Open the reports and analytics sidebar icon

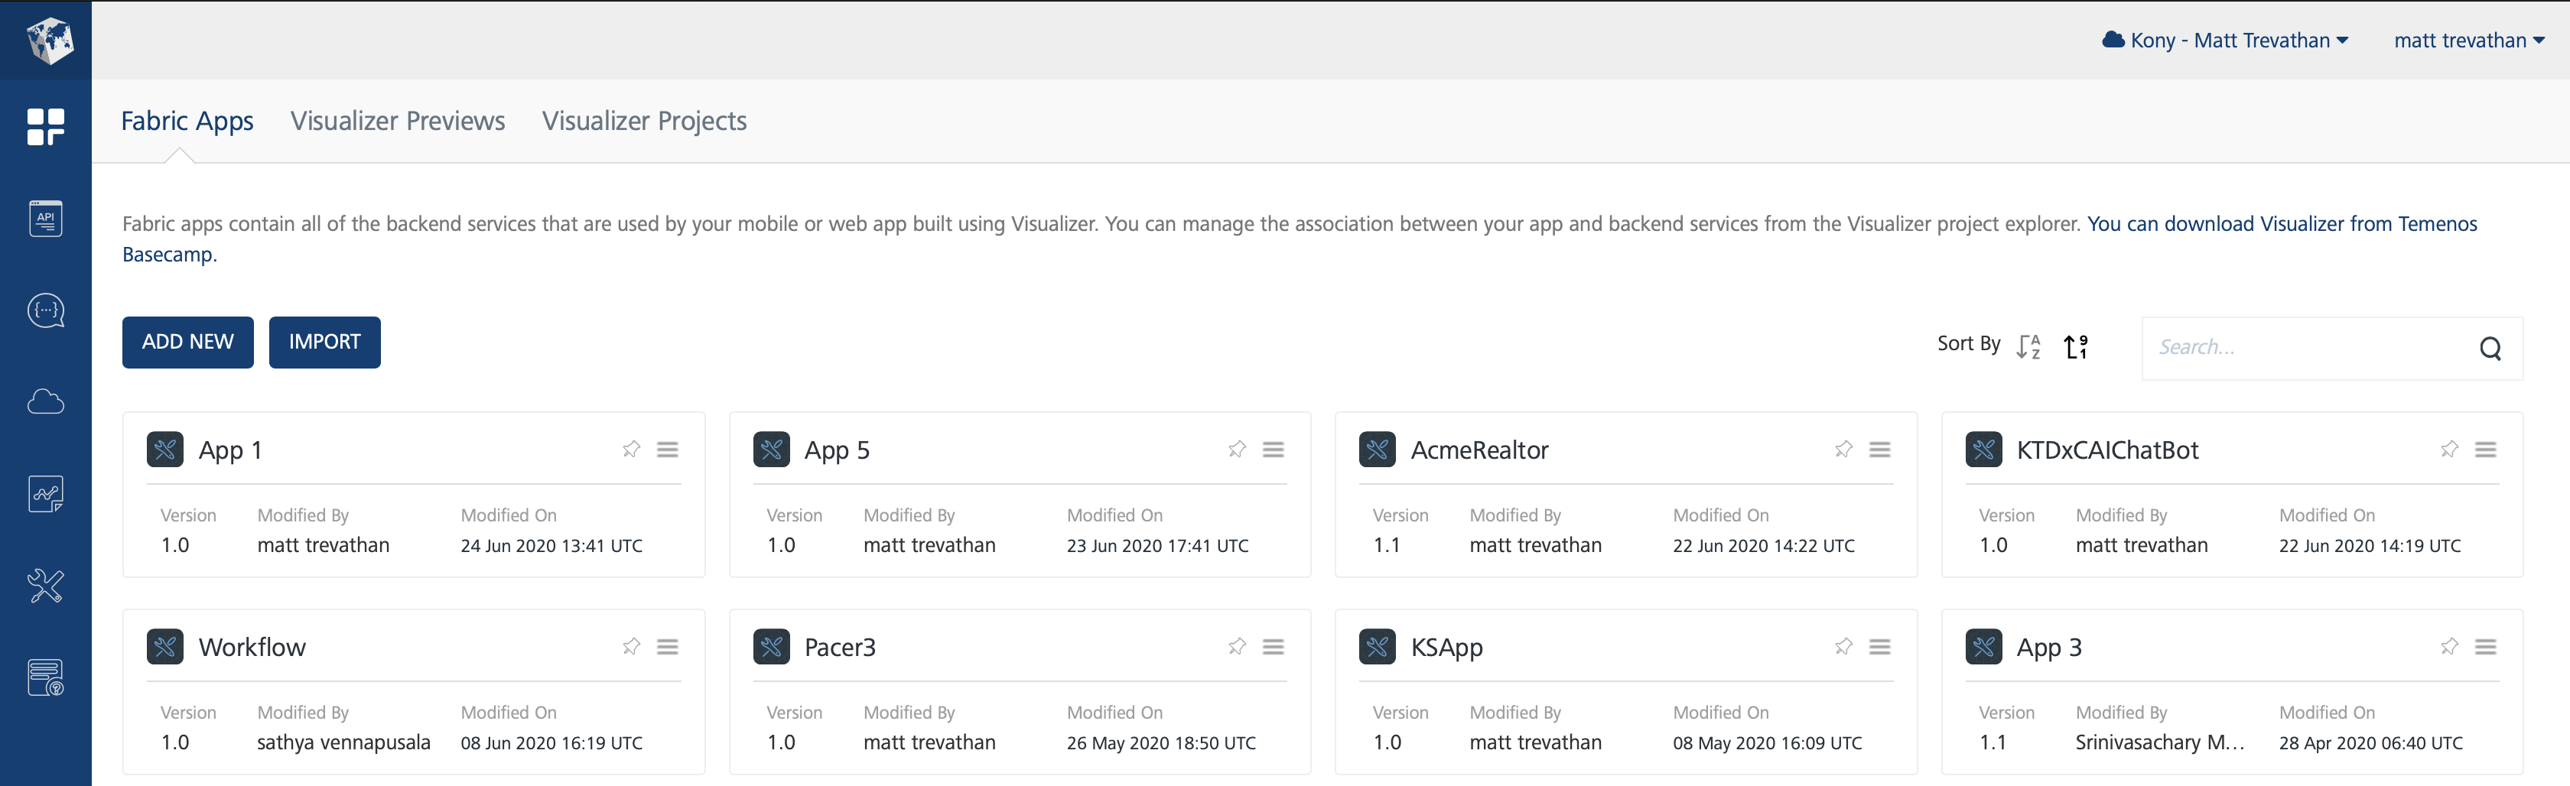click(x=45, y=492)
